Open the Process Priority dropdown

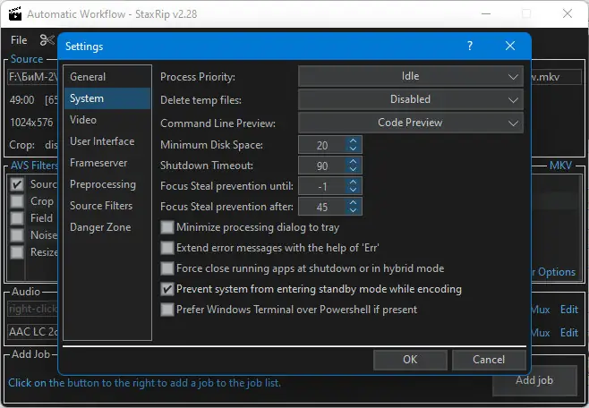point(410,77)
